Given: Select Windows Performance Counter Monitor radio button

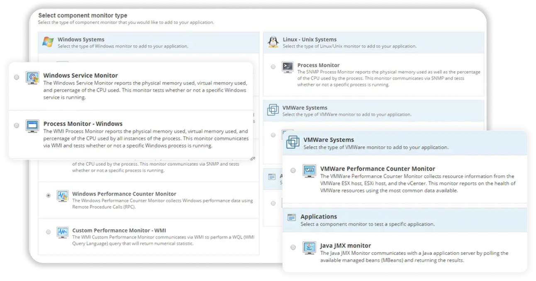Looking at the screenshot, I should pos(49,195).
